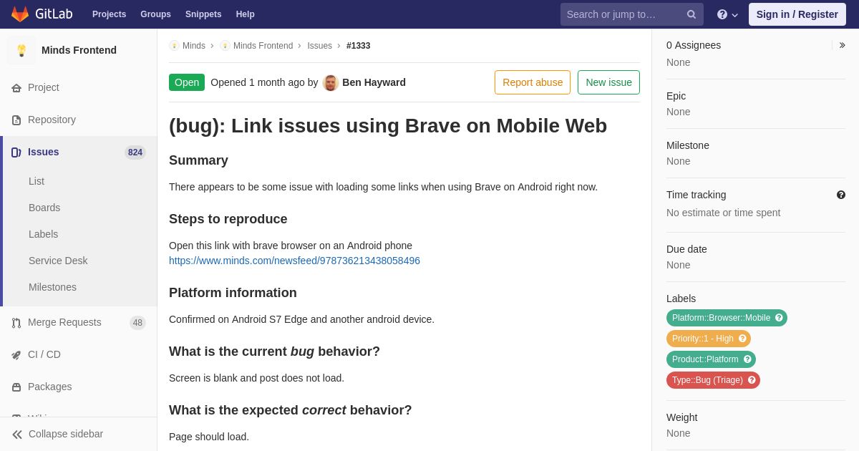Click Collapse sidebar text
The width and height of the screenshot is (859, 451).
pyautogui.click(x=66, y=434)
